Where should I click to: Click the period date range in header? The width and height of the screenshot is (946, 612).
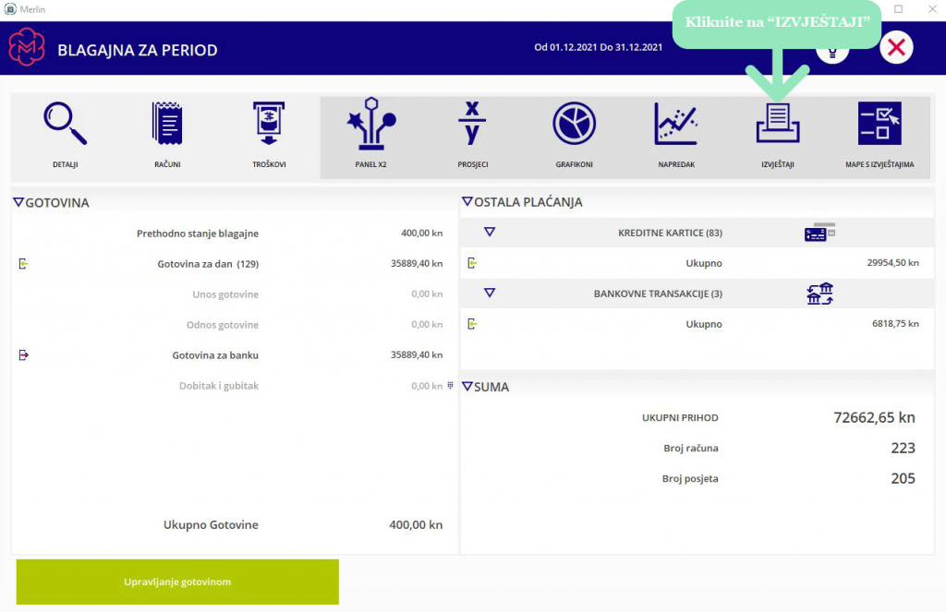click(x=598, y=47)
